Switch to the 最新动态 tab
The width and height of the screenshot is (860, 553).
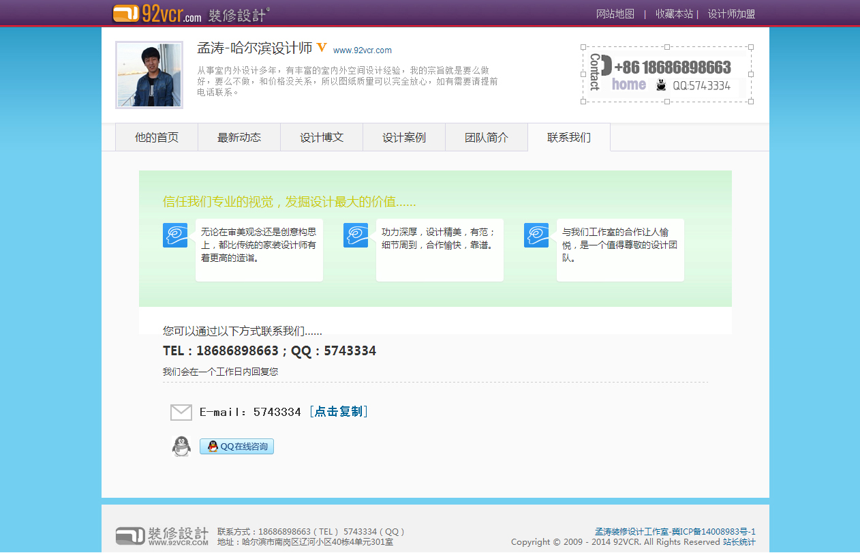[239, 138]
